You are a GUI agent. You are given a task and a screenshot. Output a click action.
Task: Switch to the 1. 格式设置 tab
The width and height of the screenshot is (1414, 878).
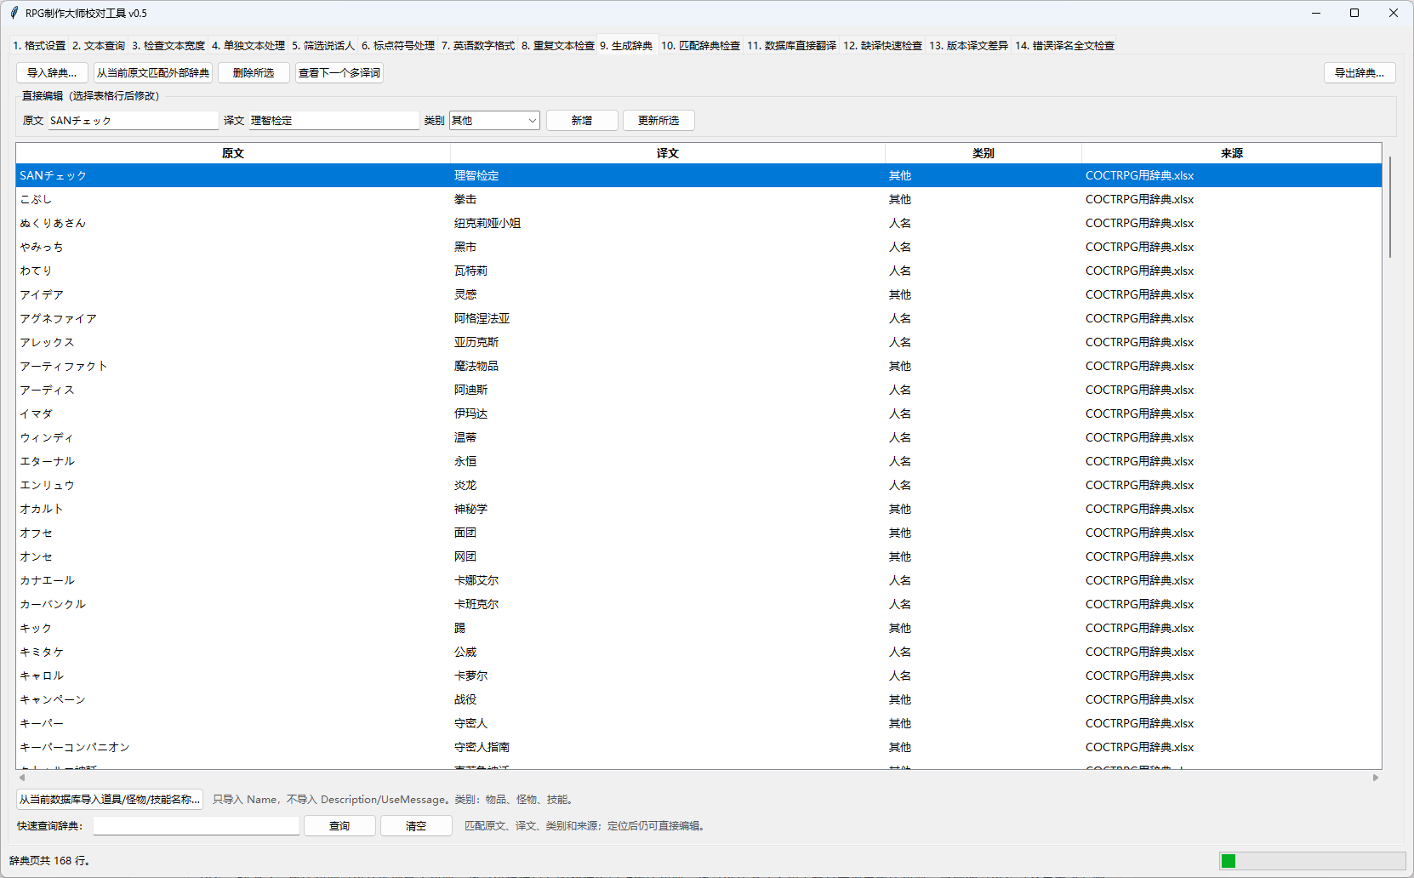[x=39, y=46]
